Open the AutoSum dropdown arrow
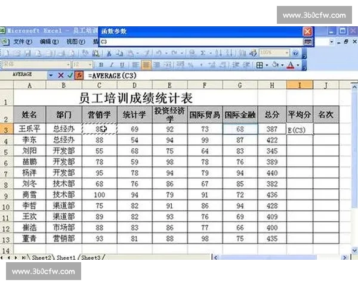The image size is (358, 286). tap(211, 53)
